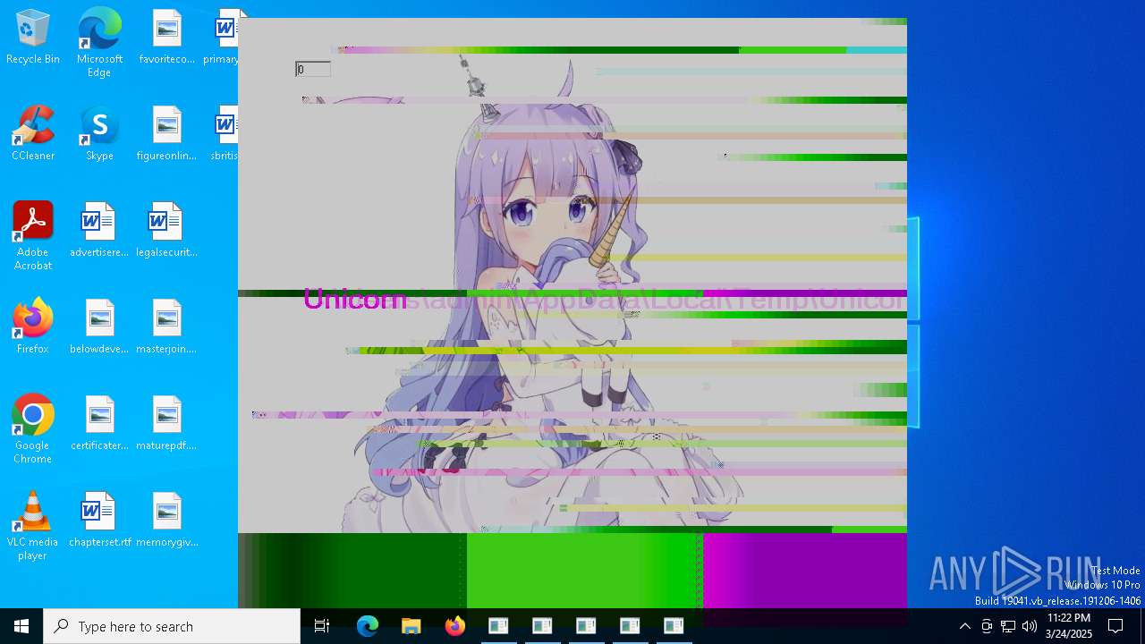Image resolution: width=1145 pixels, height=644 pixels.
Task: Show hidden system tray icons
Action: click(964, 626)
